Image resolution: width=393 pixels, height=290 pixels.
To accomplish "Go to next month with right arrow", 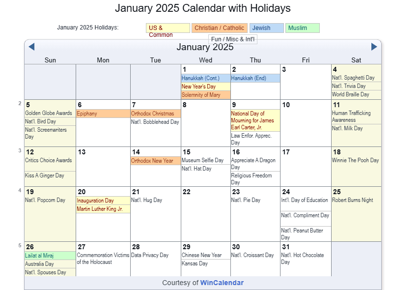I will [x=374, y=47].
